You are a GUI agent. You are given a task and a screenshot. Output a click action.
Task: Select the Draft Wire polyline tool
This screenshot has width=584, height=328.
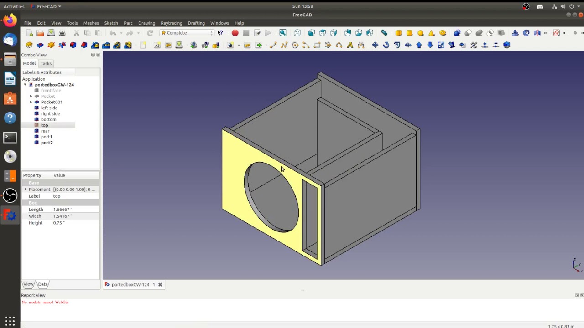(x=284, y=45)
